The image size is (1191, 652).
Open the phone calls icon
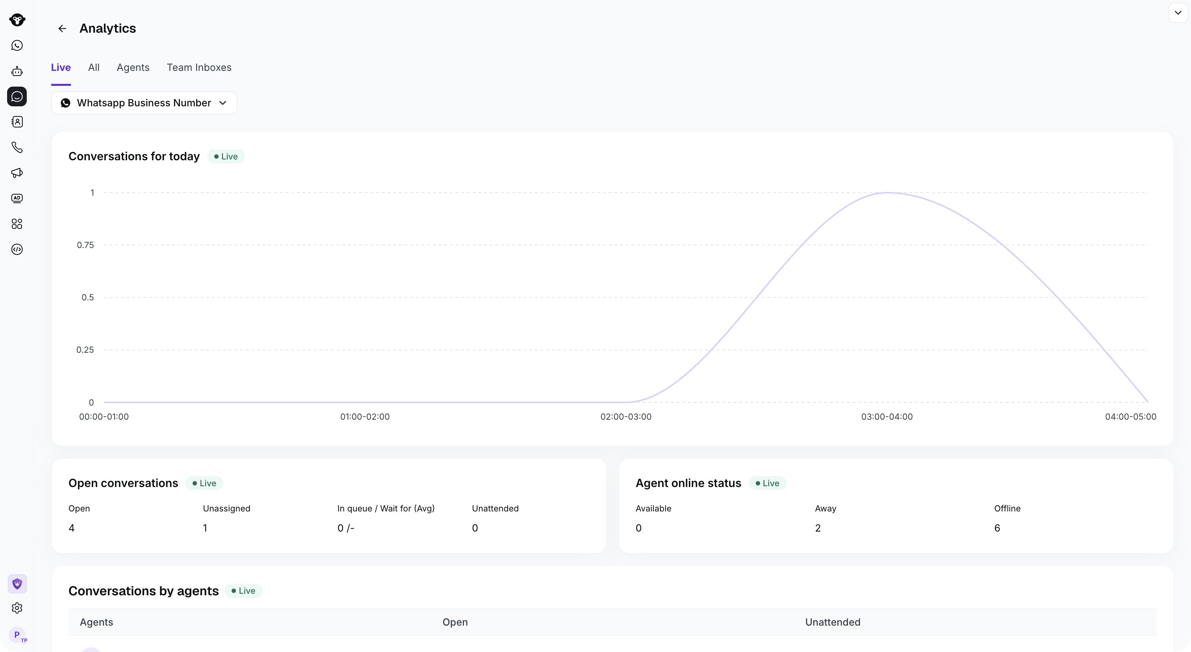tap(17, 147)
